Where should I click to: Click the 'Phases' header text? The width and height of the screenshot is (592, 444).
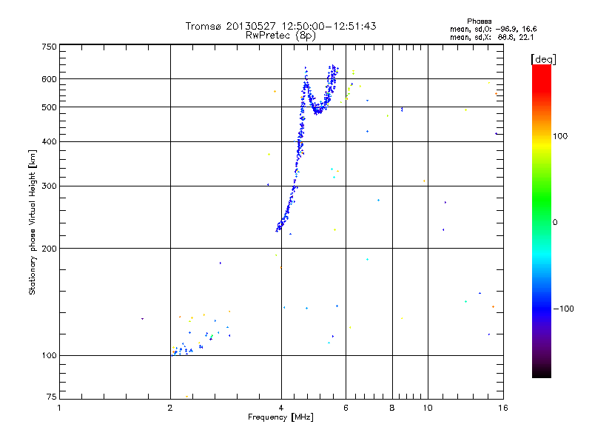(479, 21)
